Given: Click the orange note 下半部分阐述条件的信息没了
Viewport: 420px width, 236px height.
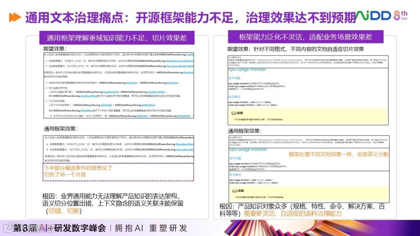Looking at the screenshot, I should click(78, 168).
